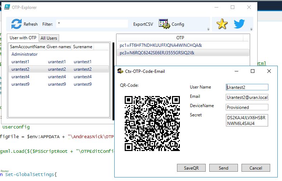This screenshot has width=282, height=181.
Task: Click the SaveQR button
Action: pos(191,168)
